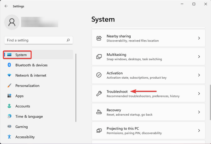Click the Network Wi-Fi icon in sidebar
The image size is (211, 144).
coord(9,75)
